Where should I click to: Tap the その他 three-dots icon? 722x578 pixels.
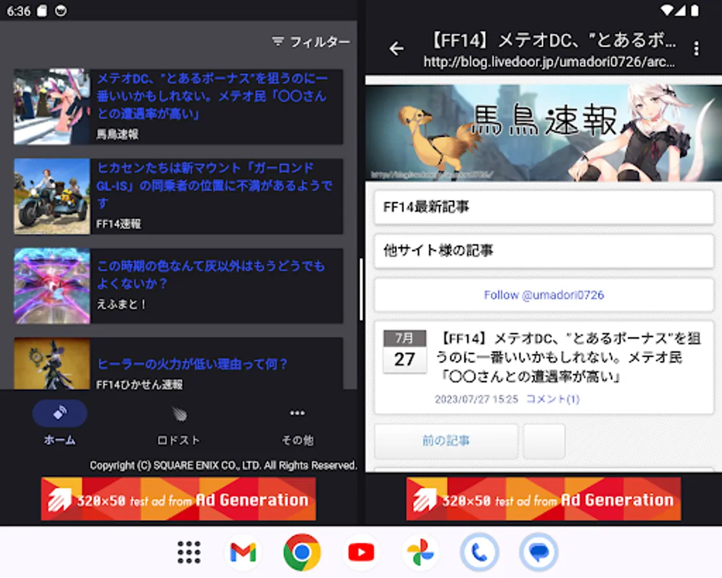[x=297, y=413]
